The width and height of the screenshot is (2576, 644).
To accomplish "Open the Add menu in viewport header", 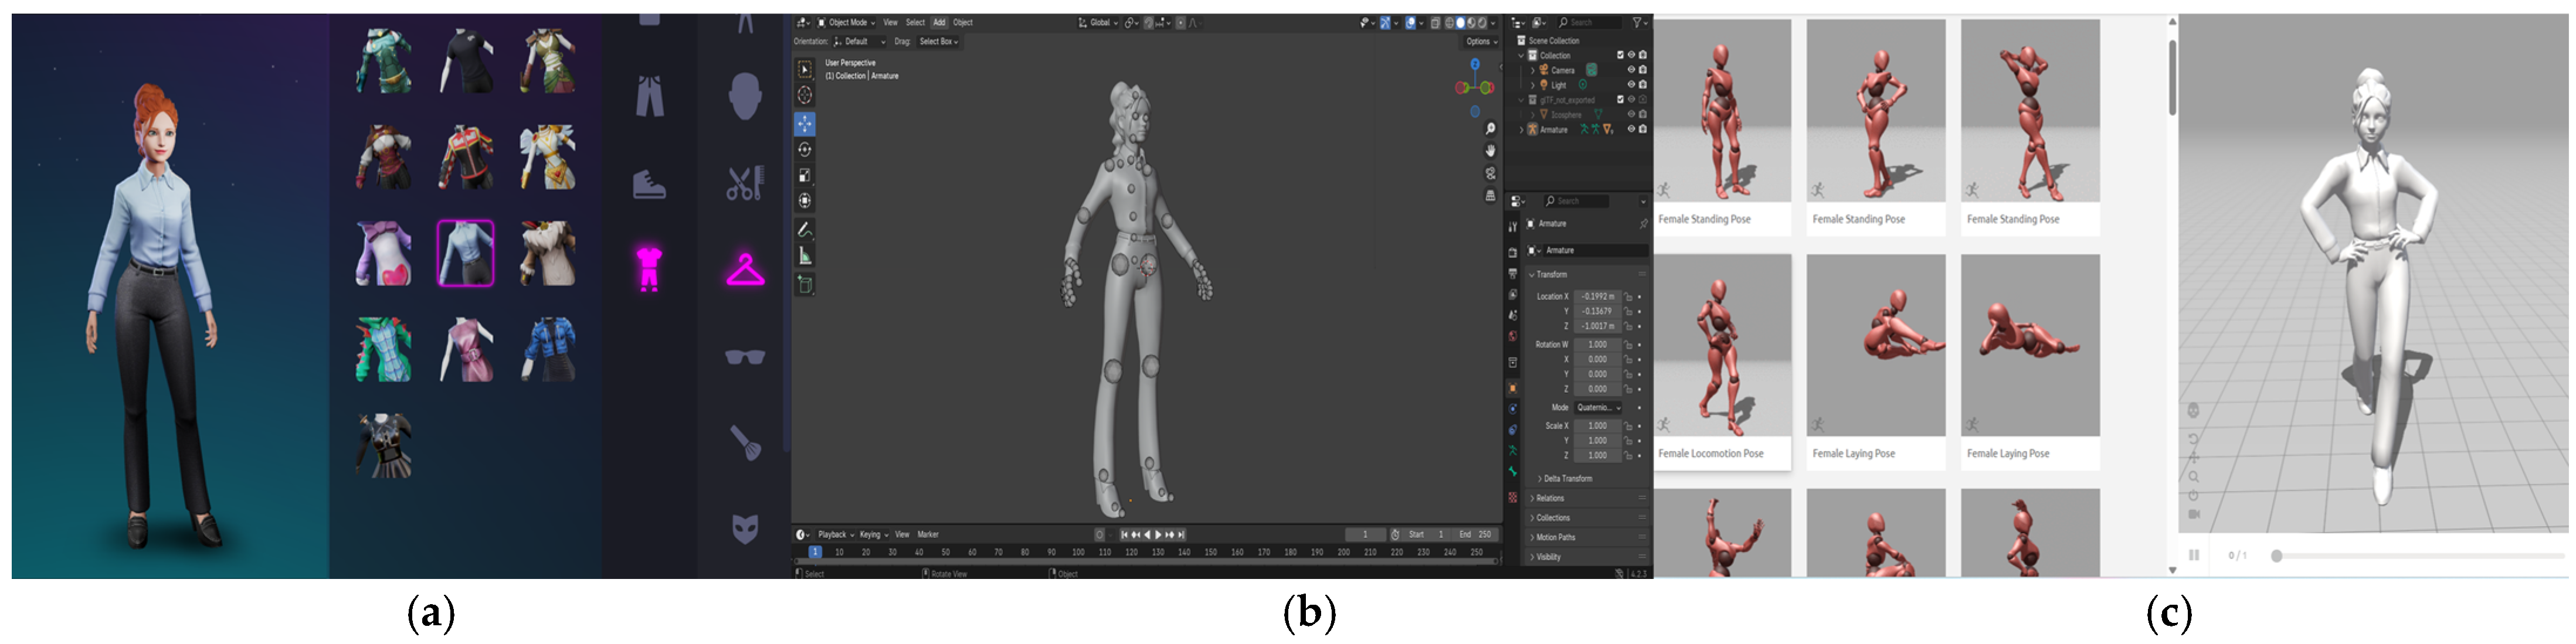I will [939, 22].
